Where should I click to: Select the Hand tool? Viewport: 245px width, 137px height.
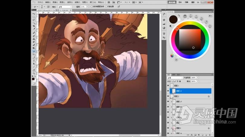pyautogui.click(x=34, y=70)
